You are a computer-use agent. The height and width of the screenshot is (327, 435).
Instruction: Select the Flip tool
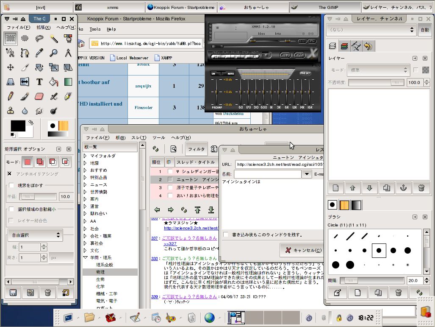[x=25, y=82]
